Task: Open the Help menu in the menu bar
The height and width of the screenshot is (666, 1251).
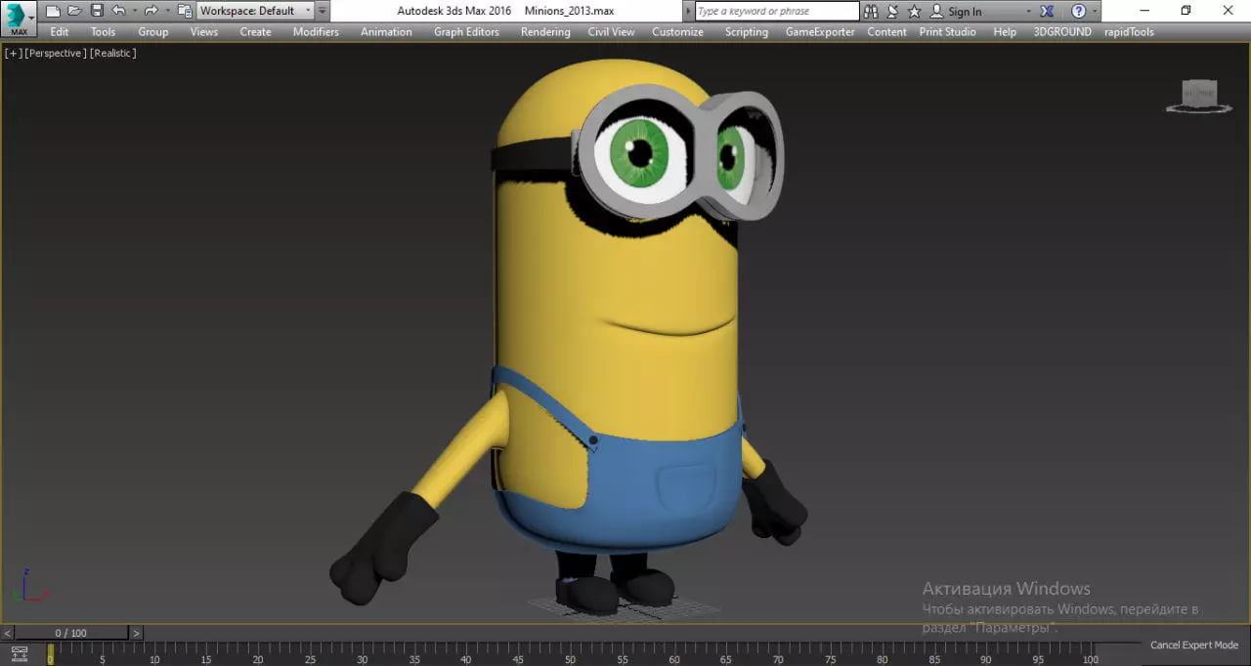Action: coord(1005,31)
